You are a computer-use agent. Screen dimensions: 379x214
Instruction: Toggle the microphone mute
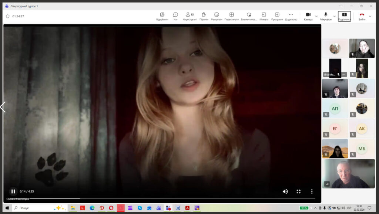pyautogui.click(x=326, y=15)
